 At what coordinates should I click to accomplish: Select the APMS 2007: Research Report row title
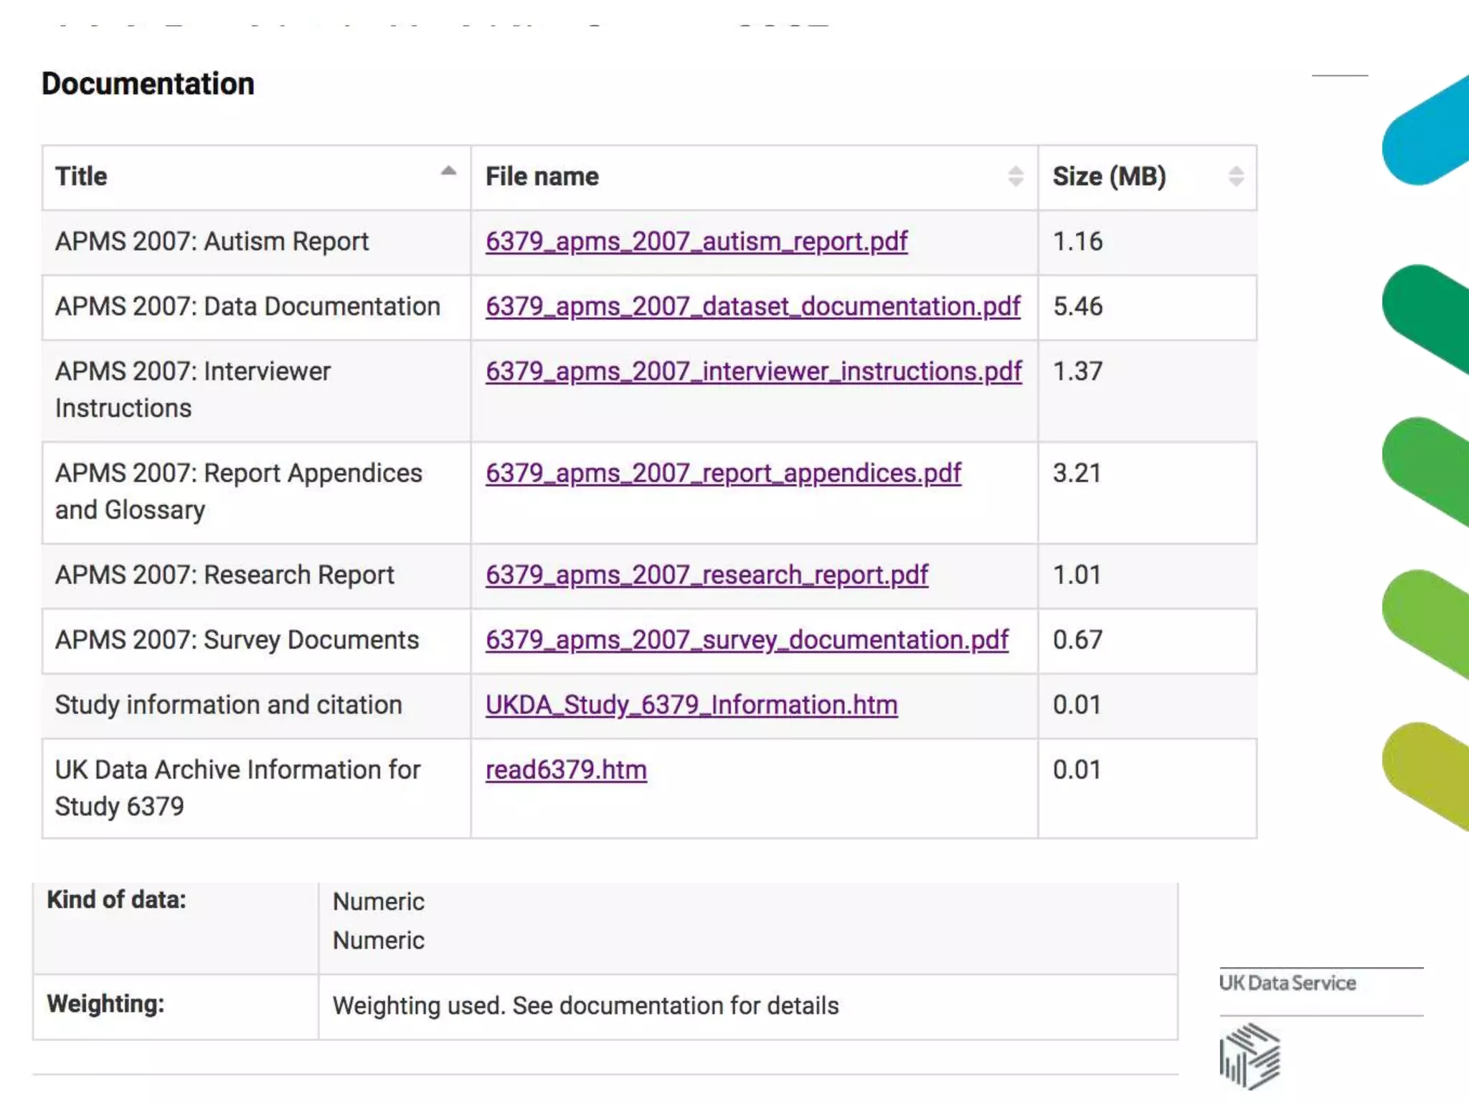225,575
